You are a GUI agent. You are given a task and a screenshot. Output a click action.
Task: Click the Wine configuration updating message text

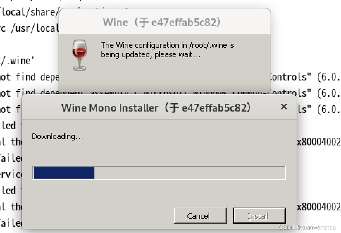(x=167, y=50)
